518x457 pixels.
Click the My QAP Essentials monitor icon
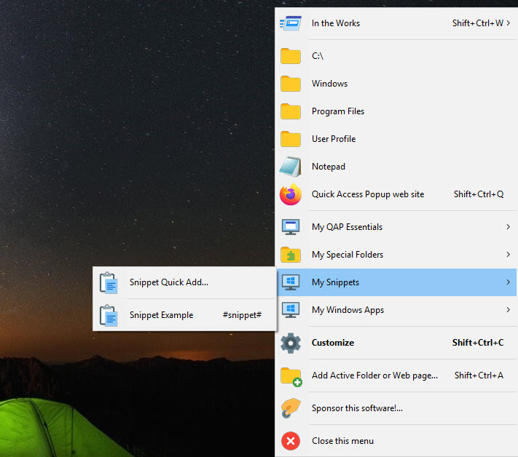(291, 227)
